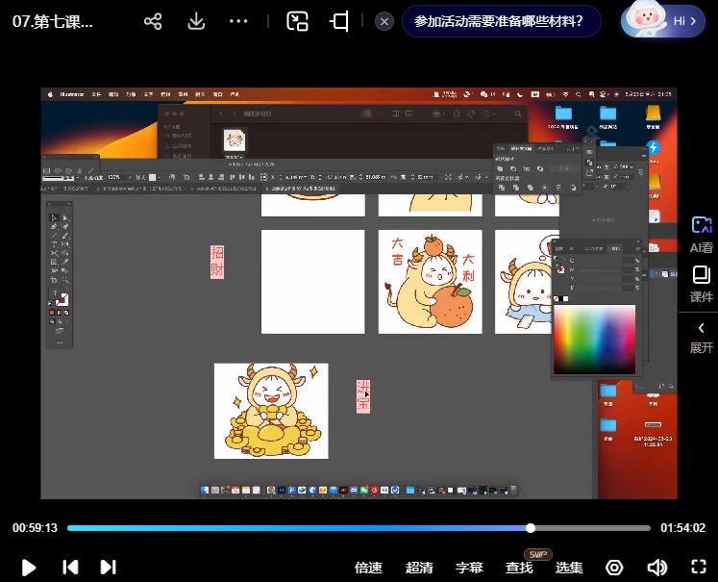Click the 查找 search button
718x582 pixels.
(519, 568)
